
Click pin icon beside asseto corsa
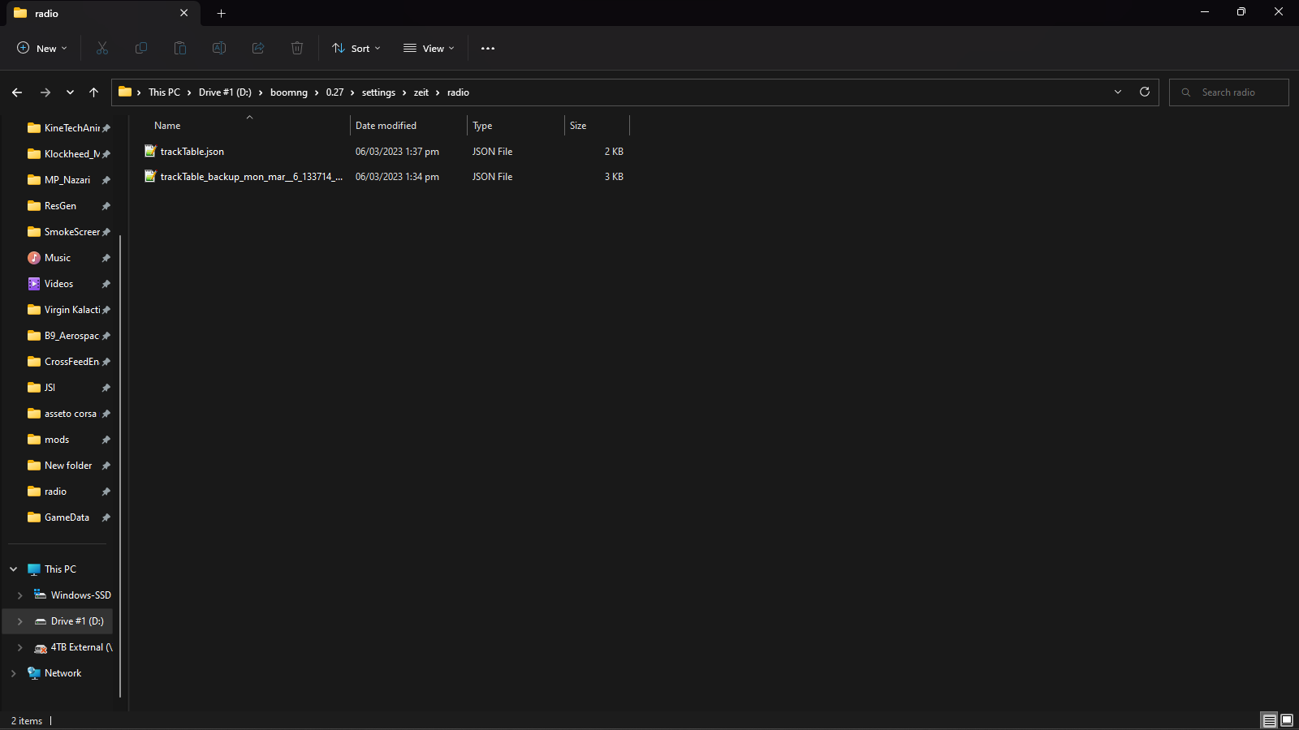[x=106, y=414]
